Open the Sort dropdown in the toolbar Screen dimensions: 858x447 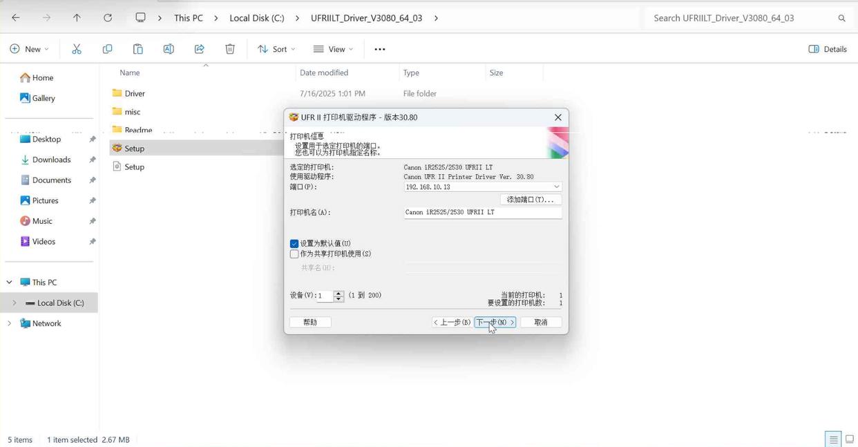276,48
